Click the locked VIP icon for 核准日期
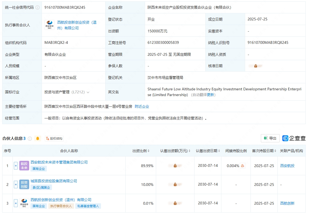Image resolution: width=309 pixels, height=215 pixels. 256,66
